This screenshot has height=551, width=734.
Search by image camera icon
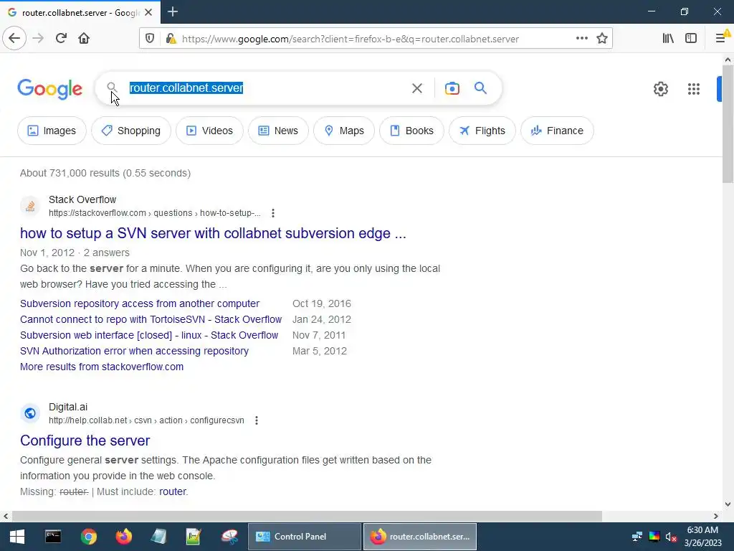point(452,88)
